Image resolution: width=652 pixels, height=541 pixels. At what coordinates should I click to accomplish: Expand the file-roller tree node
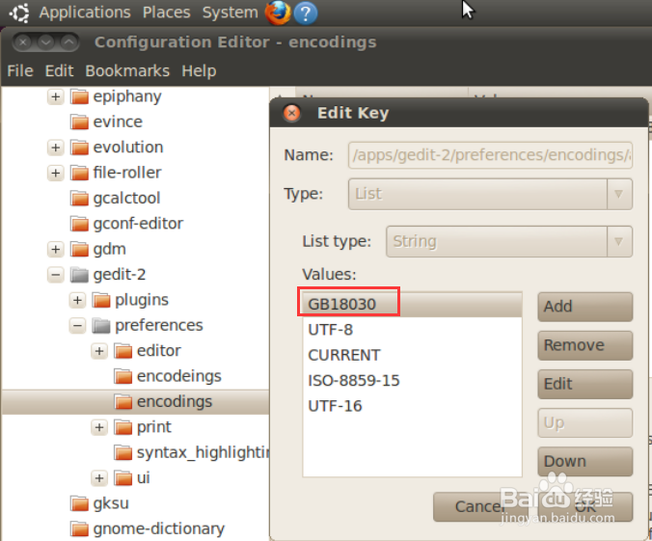click(55, 173)
